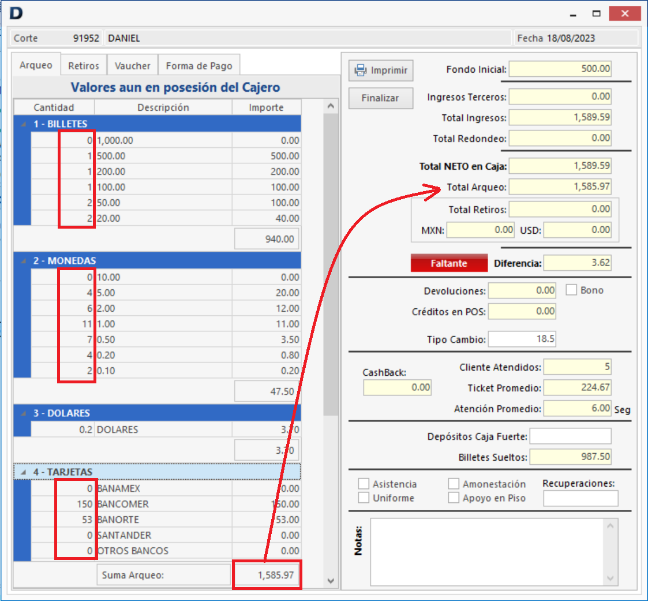The image size is (648, 601).
Task: Click the Tipo Cambio input field
Action: click(x=522, y=339)
